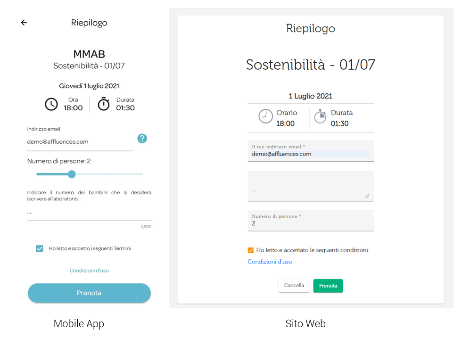Click the Cancella button

tap(294, 285)
